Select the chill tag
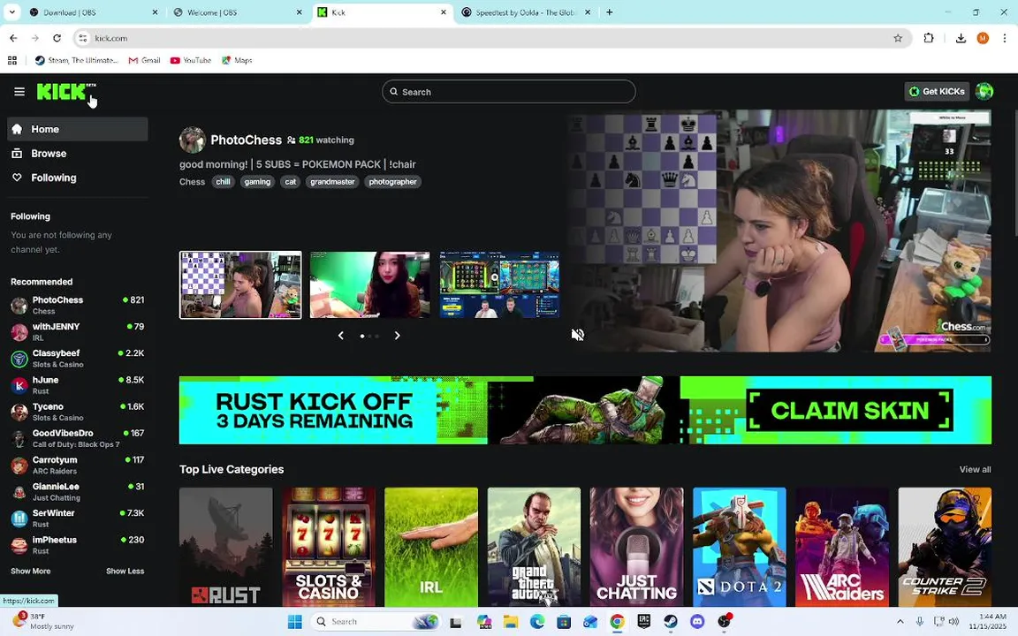 (x=223, y=182)
